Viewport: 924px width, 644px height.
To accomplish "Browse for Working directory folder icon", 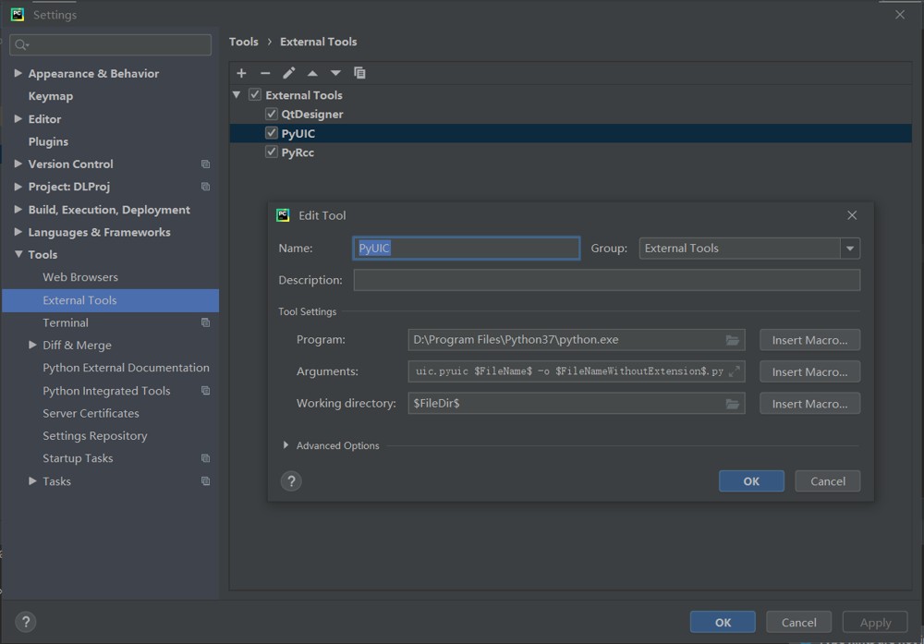I will [x=732, y=404].
